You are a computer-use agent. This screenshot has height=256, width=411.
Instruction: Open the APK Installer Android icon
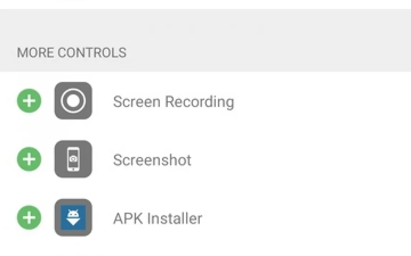73,217
